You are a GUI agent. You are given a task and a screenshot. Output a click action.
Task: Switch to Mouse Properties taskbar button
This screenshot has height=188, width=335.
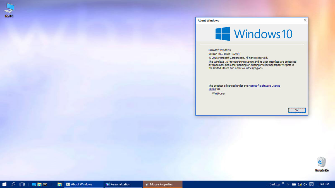(x=163, y=184)
